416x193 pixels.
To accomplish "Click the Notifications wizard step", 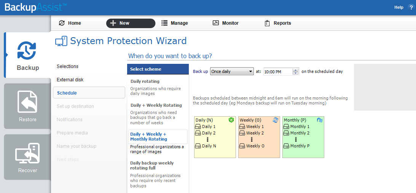I will (70, 119).
